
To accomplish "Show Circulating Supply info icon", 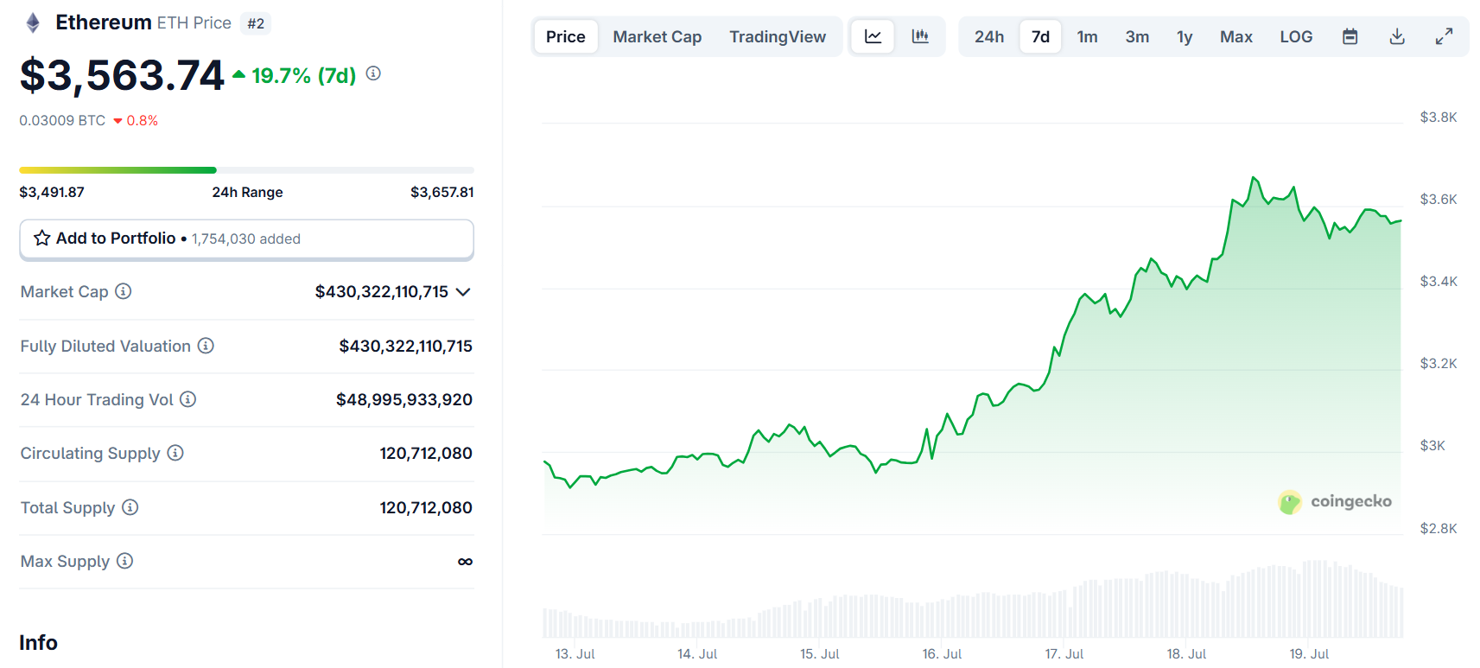I will (175, 453).
